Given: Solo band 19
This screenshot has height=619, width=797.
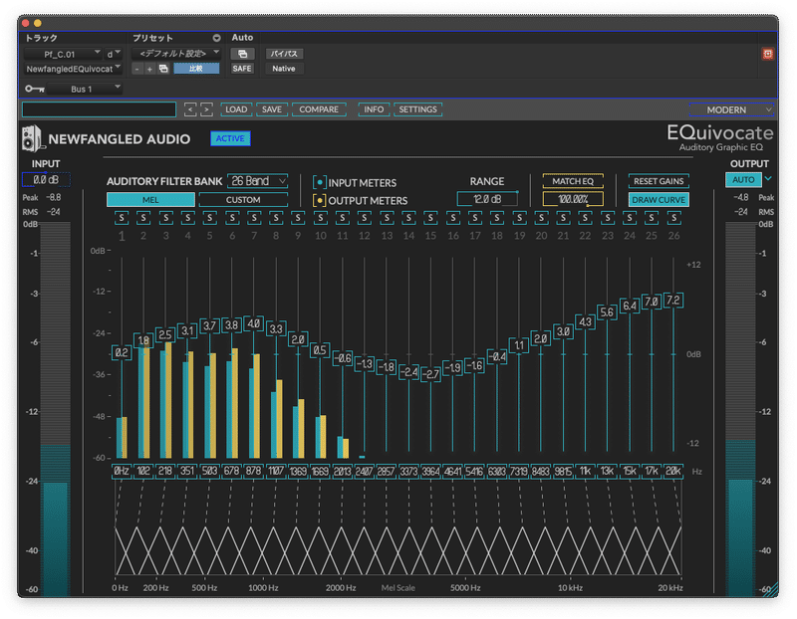Looking at the screenshot, I should (x=519, y=218).
